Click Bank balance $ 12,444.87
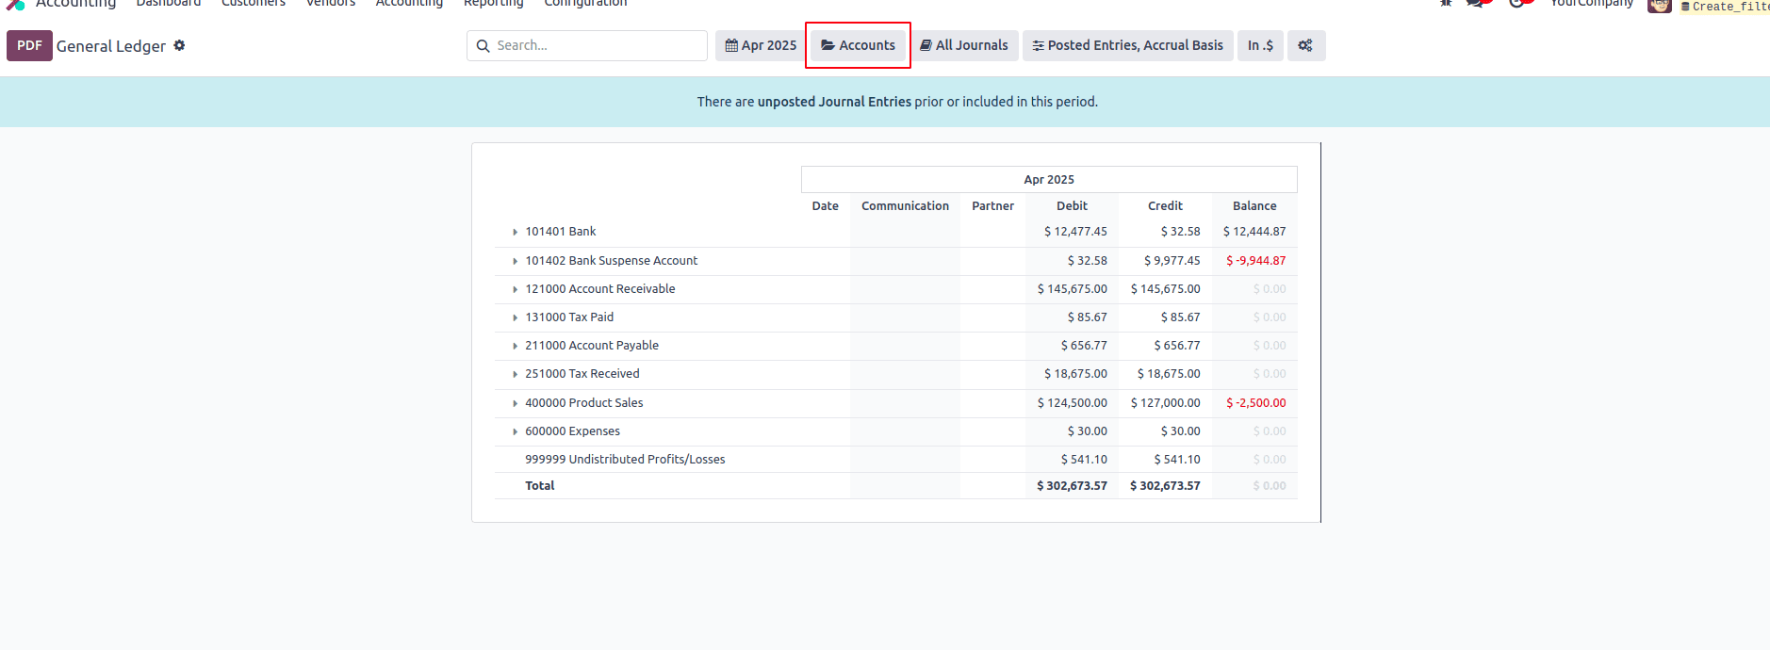 coord(1254,232)
